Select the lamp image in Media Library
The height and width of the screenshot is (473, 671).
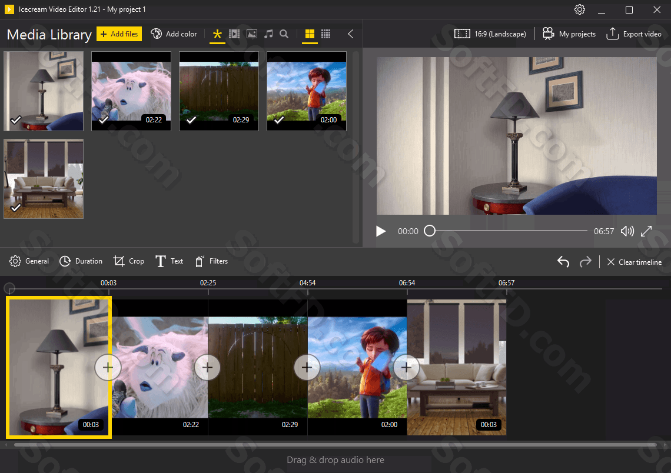pos(44,91)
